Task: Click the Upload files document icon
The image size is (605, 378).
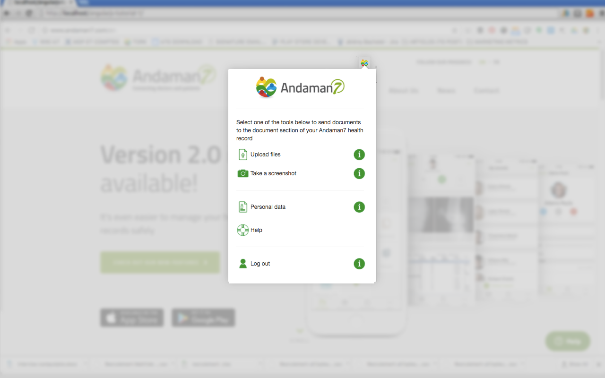Action: 243,155
